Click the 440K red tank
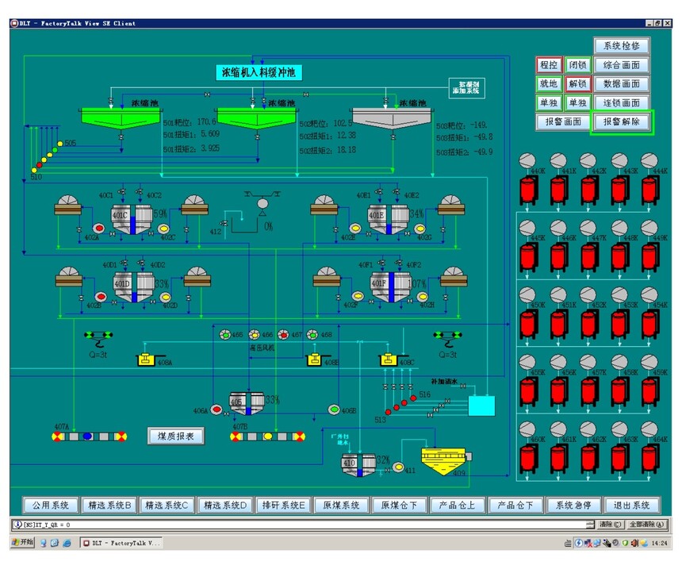Screen dimensions: 682x569 click(528, 190)
